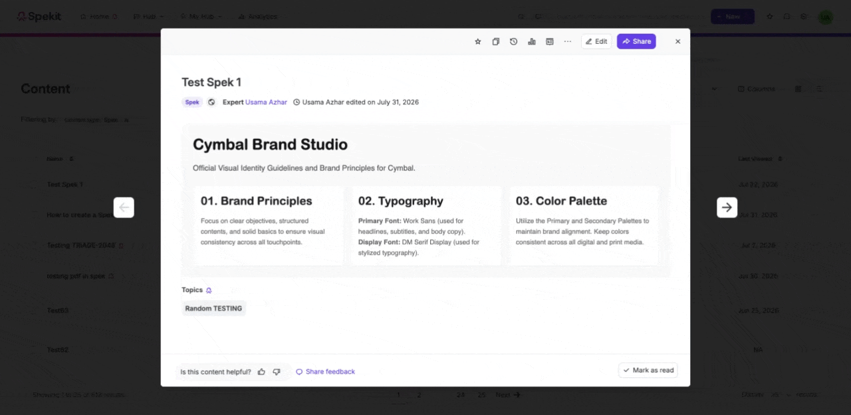Image resolution: width=851 pixels, height=415 pixels.
Task: Open the three-dot more options menu
Action: 567,41
